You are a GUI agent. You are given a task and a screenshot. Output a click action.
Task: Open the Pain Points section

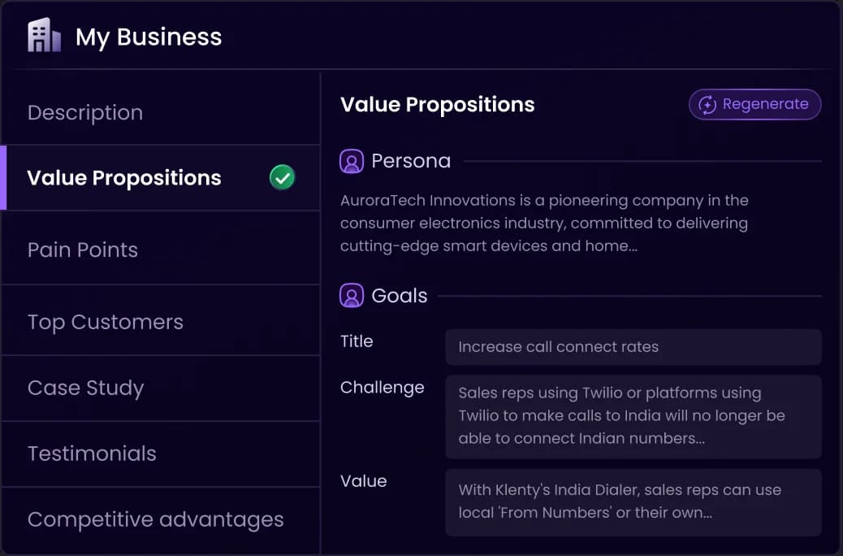(160, 250)
